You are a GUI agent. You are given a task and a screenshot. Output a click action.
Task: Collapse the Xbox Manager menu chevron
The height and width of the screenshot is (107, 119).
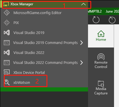pos(83,4)
